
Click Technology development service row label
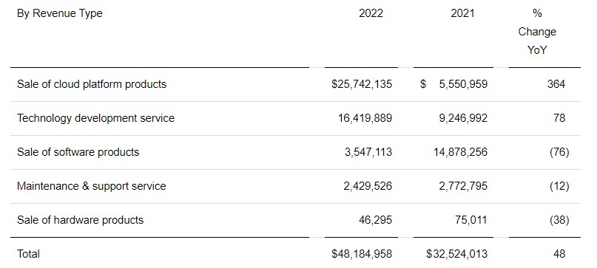95,118
